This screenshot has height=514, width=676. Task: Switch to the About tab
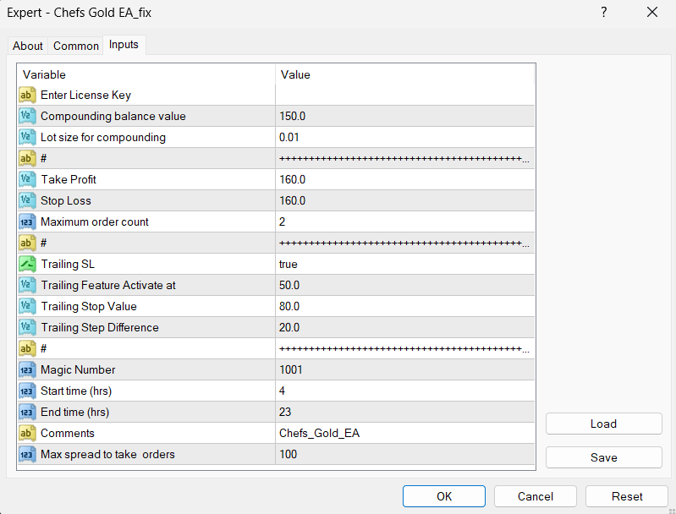28,46
